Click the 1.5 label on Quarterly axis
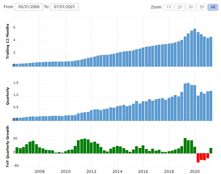 tap(16, 83)
